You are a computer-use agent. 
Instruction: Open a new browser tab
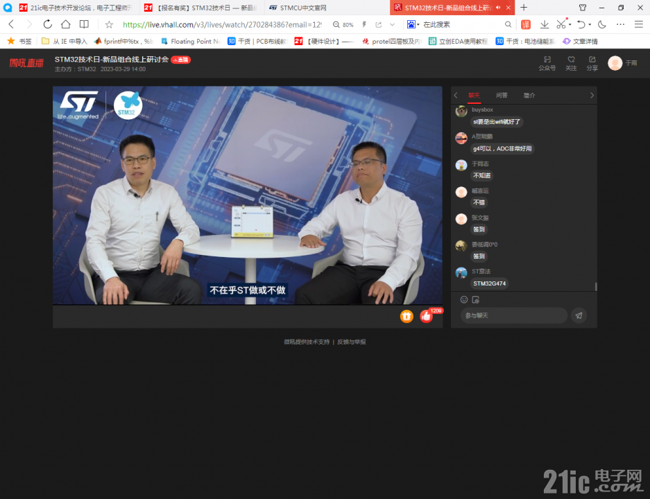coord(524,8)
